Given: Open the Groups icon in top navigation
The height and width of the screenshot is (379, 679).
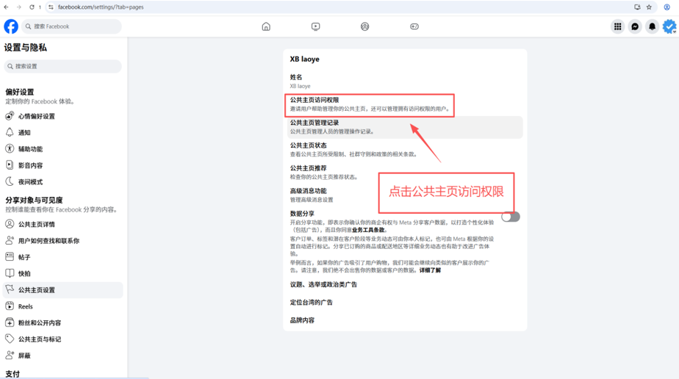Looking at the screenshot, I should pyautogui.click(x=364, y=26).
